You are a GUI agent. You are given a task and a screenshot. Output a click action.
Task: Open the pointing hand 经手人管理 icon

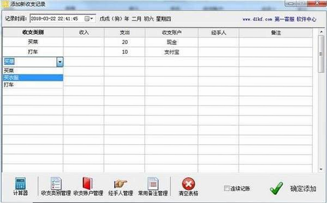coord(121,184)
